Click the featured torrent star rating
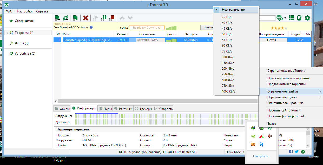This screenshot has width=323, height=165. [x=279, y=28]
